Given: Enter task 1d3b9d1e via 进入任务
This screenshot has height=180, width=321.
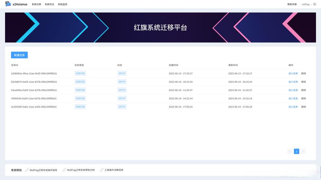Looking at the screenshot, I should tap(293, 73).
